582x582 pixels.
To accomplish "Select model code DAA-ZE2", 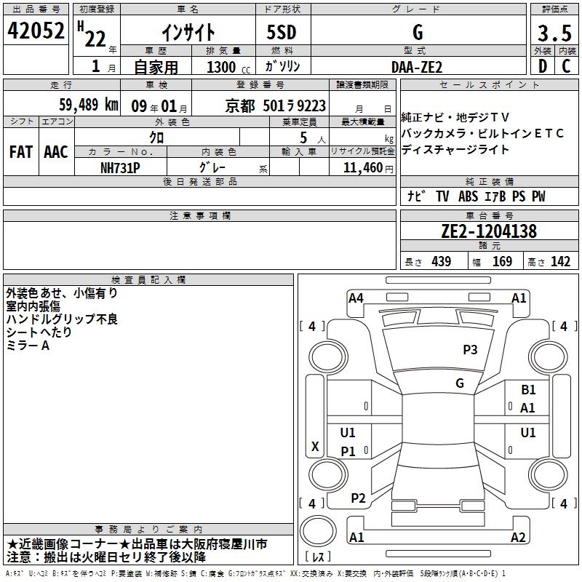I will [417, 67].
